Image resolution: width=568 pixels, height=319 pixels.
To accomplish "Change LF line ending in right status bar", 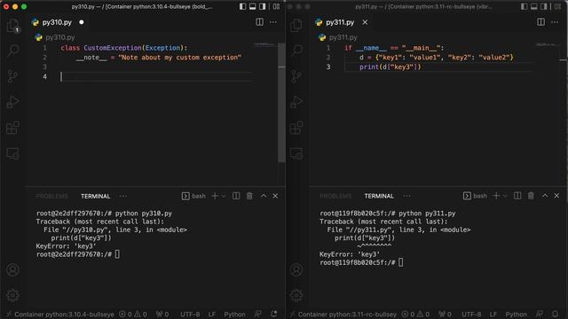I will [x=493, y=315].
